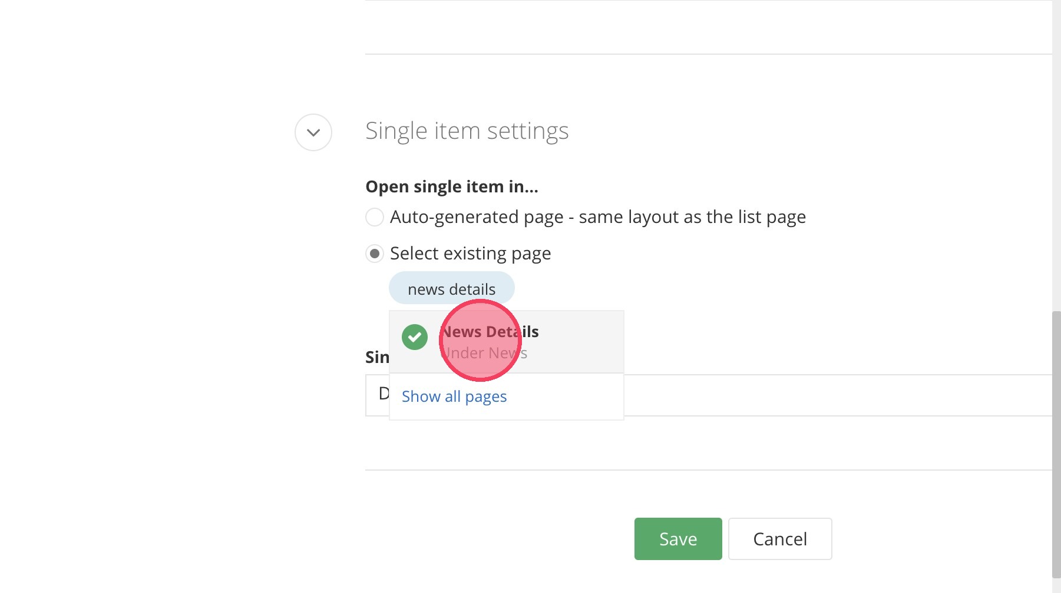Click the Show all pages link
Image resolution: width=1061 pixels, height=593 pixels.
(454, 397)
